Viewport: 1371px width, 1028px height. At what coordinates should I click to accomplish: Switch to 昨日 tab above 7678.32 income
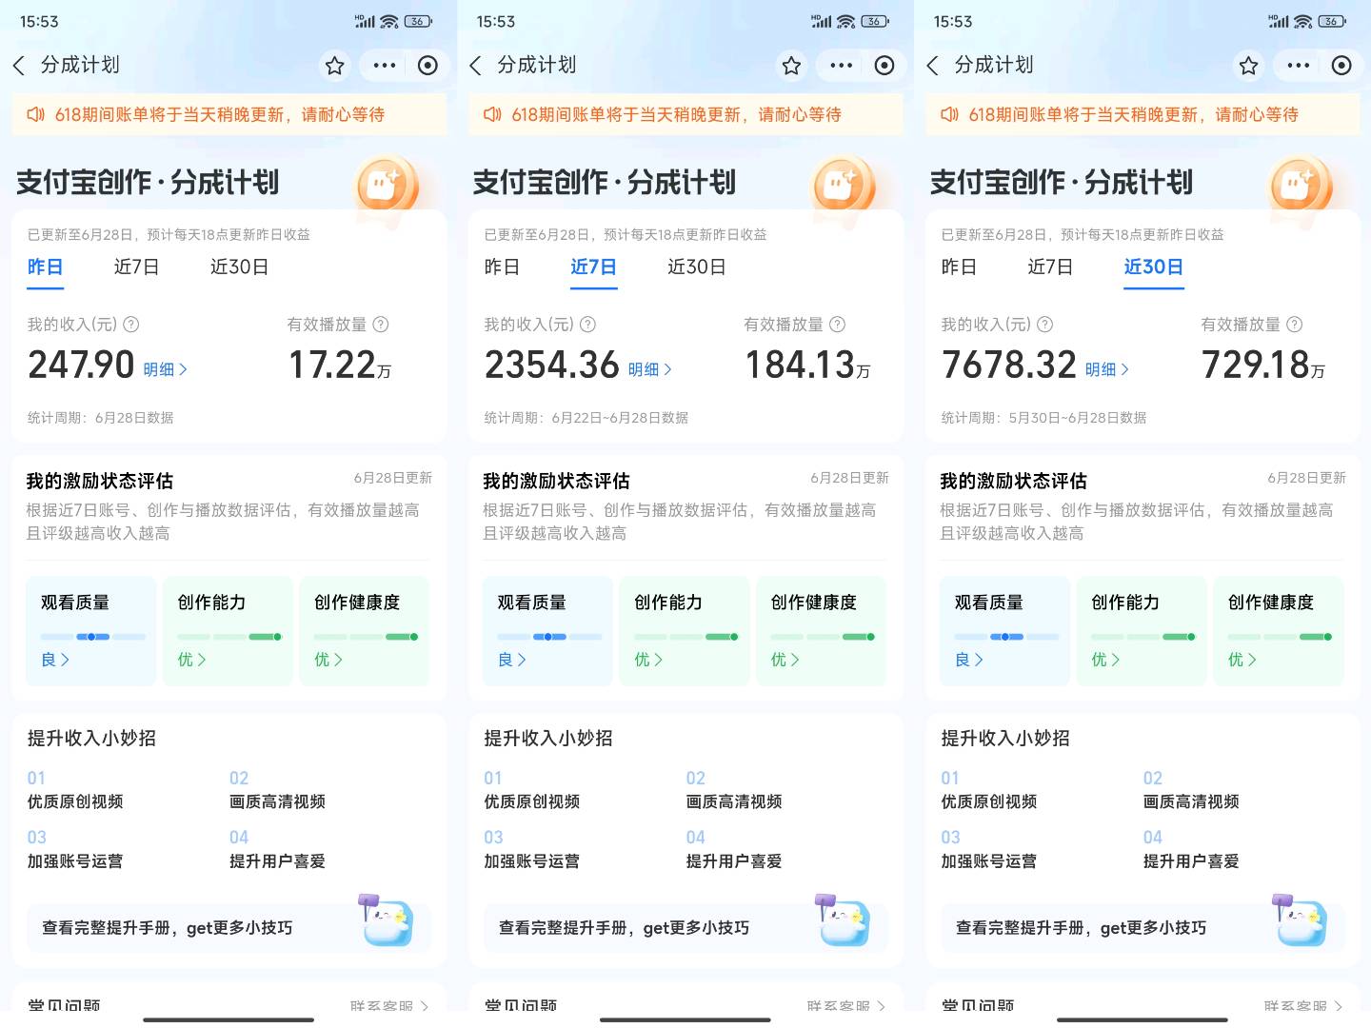959,267
